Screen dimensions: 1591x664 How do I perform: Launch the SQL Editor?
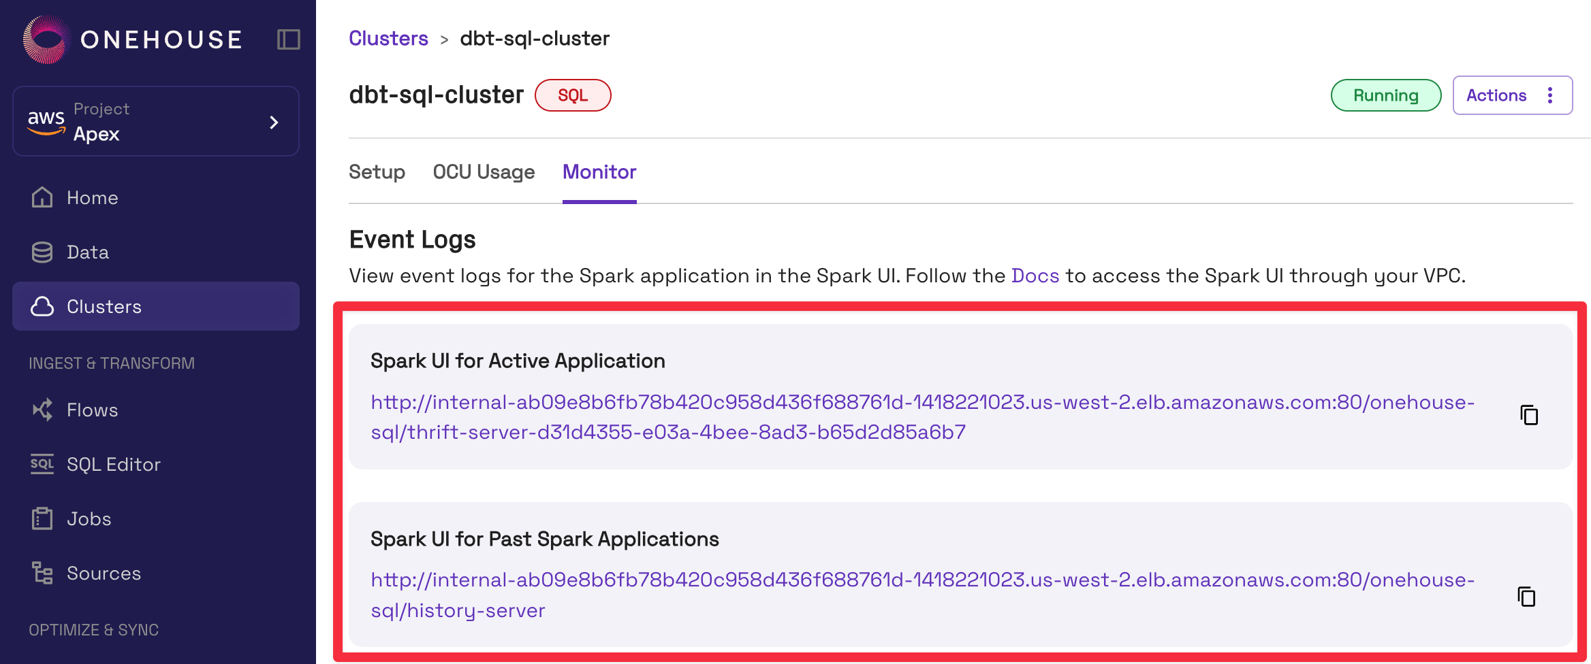[x=113, y=465]
